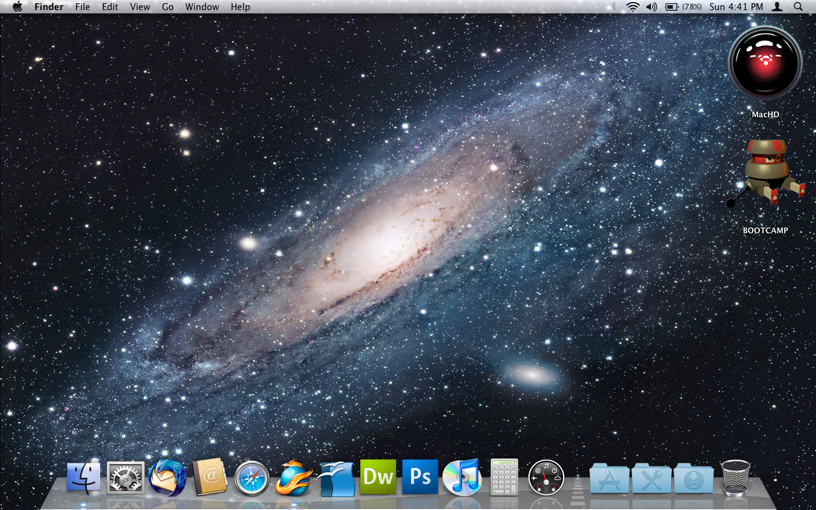Click the Sun 4:41 PM clock
Image resolution: width=816 pixels, height=510 pixels.
pos(736,7)
